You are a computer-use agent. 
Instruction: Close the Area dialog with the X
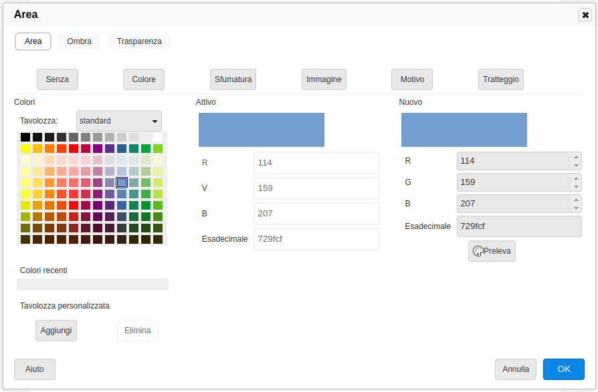coord(585,15)
